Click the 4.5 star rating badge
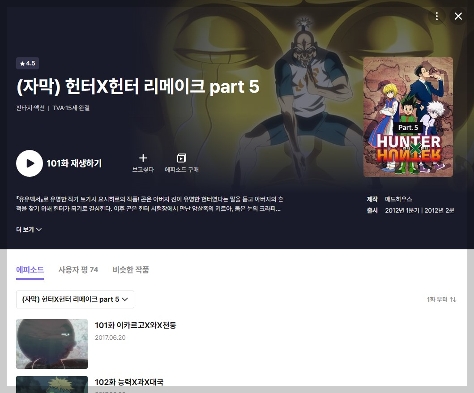Image resolution: width=474 pixels, height=393 pixels. (27, 63)
